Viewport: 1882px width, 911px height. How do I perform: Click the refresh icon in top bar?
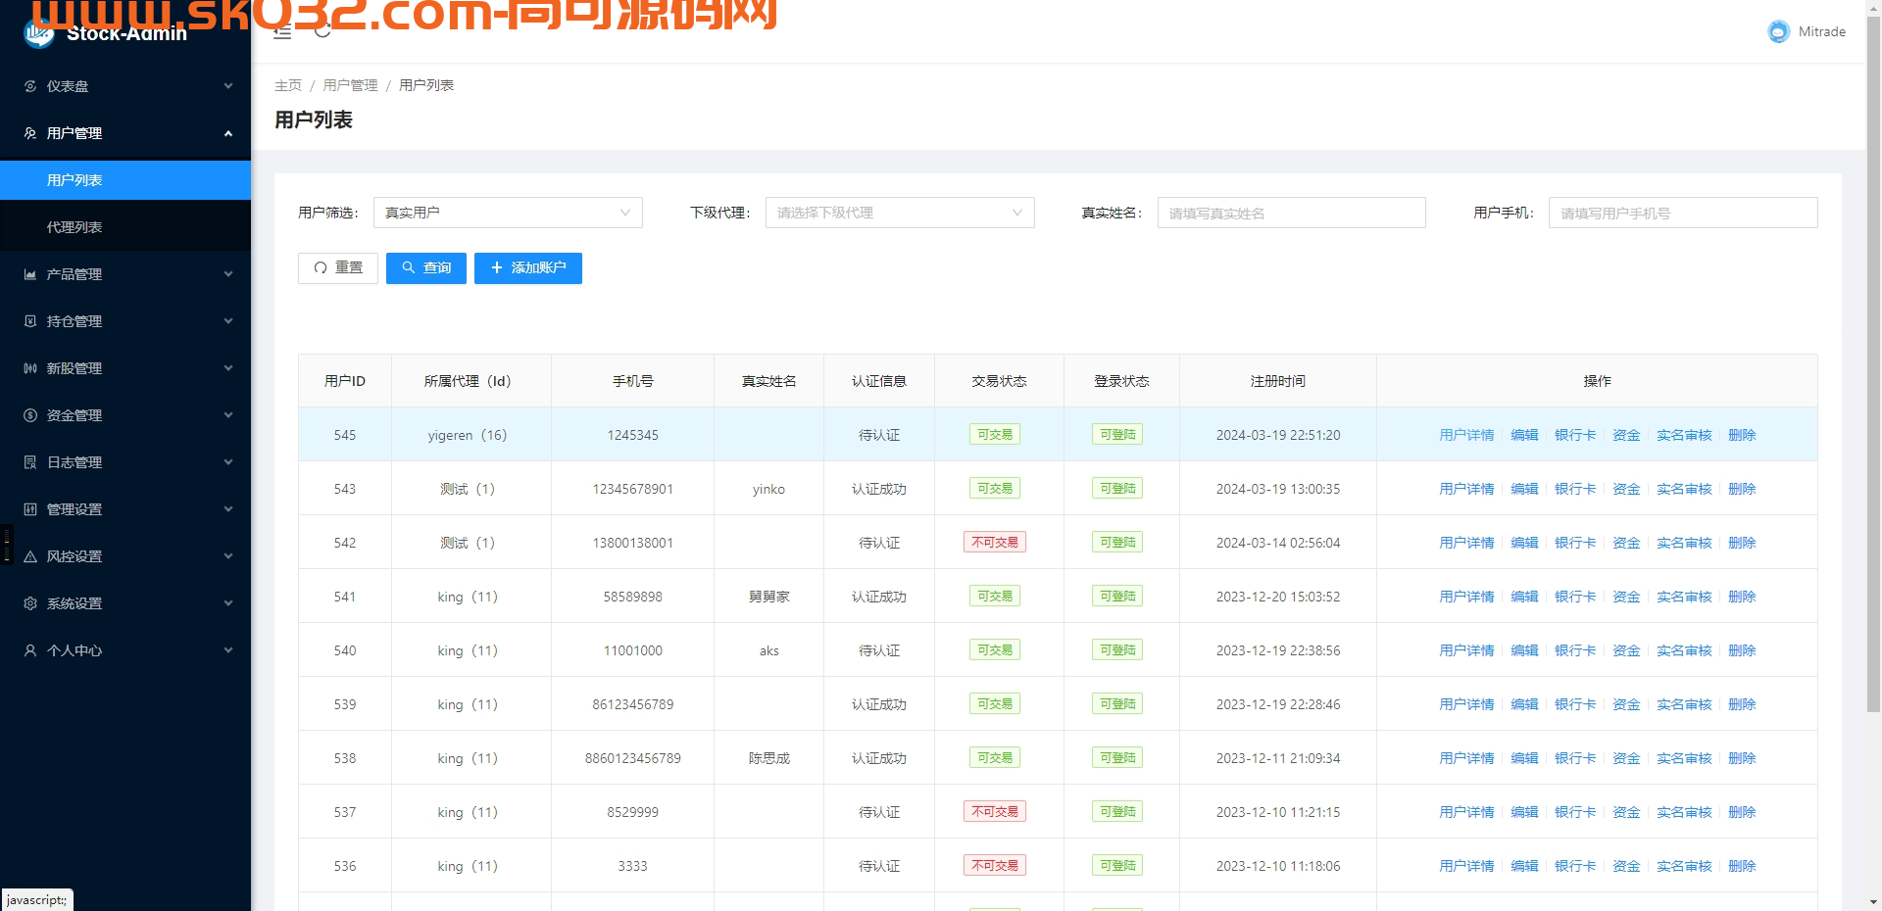[x=322, y=31]
